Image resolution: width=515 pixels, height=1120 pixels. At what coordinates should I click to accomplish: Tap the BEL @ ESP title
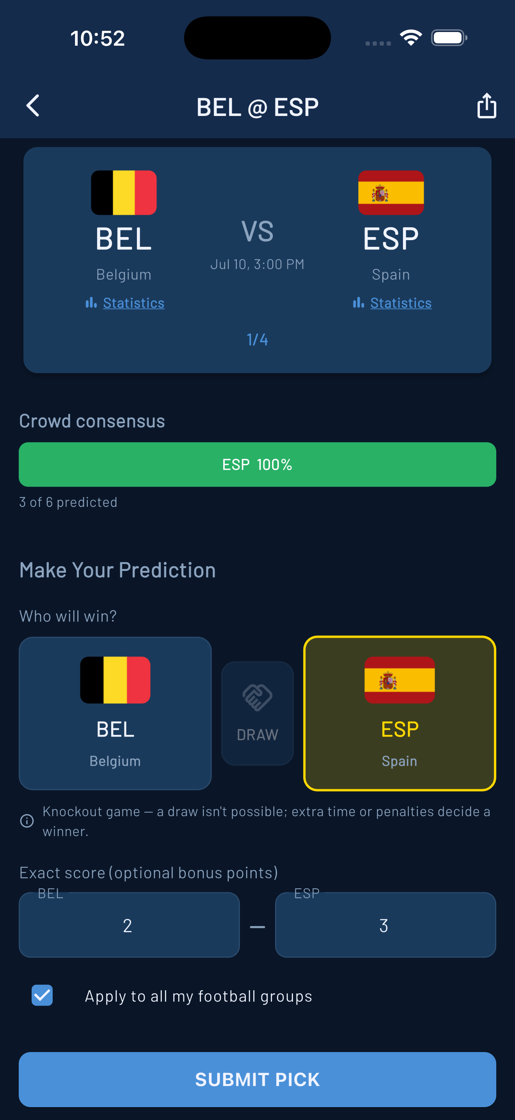tap(257, 107)
